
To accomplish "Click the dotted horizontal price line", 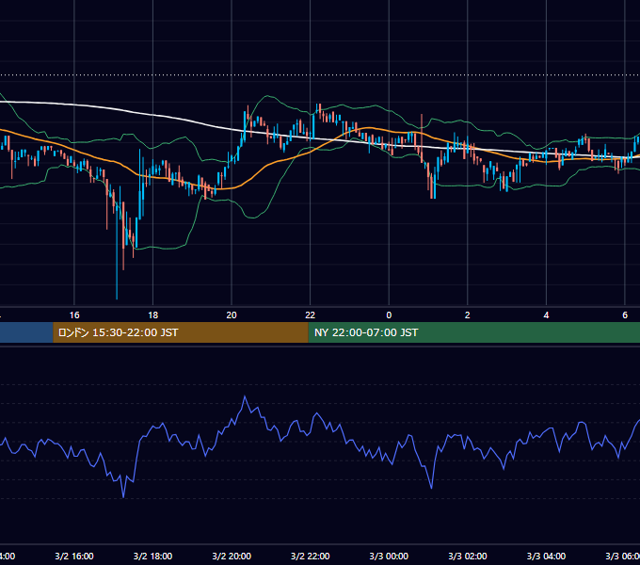I will (x=320, y=75).
